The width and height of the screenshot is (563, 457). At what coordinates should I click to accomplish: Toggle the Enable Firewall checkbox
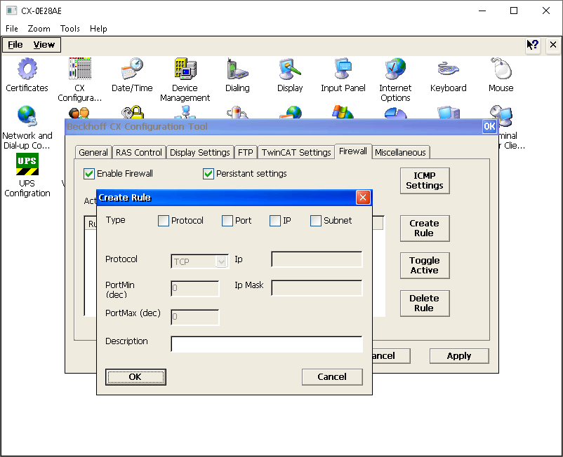(x=88, y=174)
